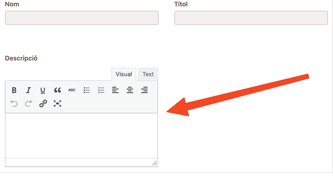Redo the last undone edit
Viewport: 333px width, 179px height.
pyautogui.click(x=28, y=103)
